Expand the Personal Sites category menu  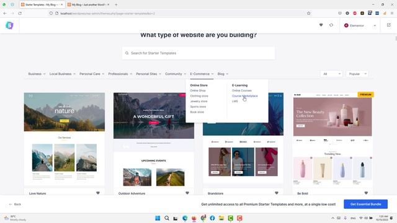click(x=148, y=74)
